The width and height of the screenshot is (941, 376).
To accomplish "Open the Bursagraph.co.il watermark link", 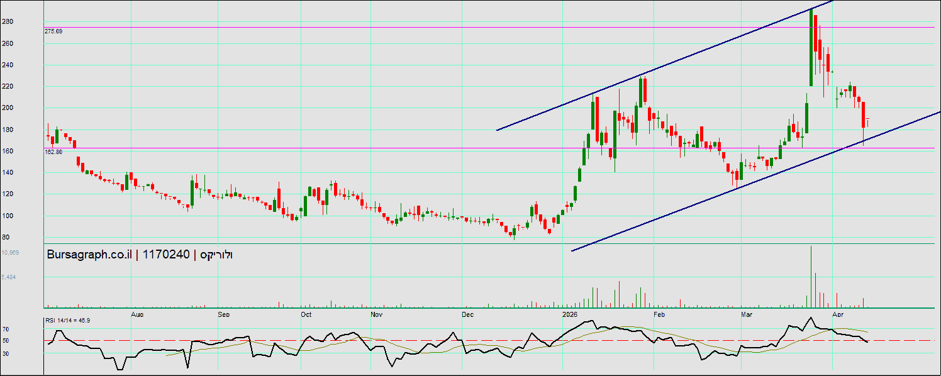I will (89, 255).
